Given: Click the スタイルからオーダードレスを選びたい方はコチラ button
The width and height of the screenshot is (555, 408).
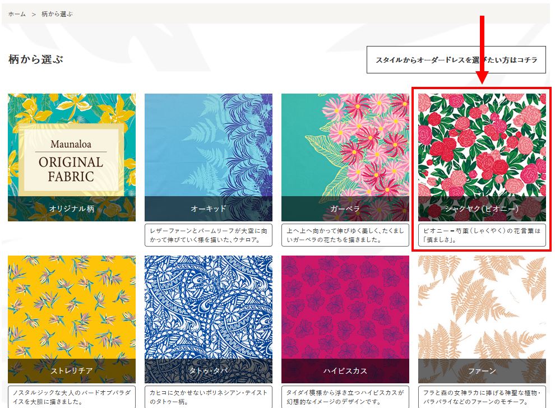Looking at the screenshot, I should tap(456, 60).
